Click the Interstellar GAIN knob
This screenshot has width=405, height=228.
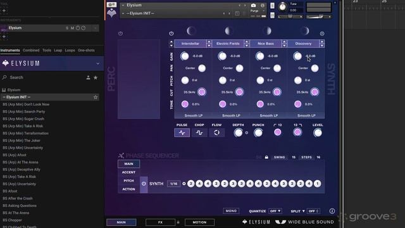click(185, 56)
